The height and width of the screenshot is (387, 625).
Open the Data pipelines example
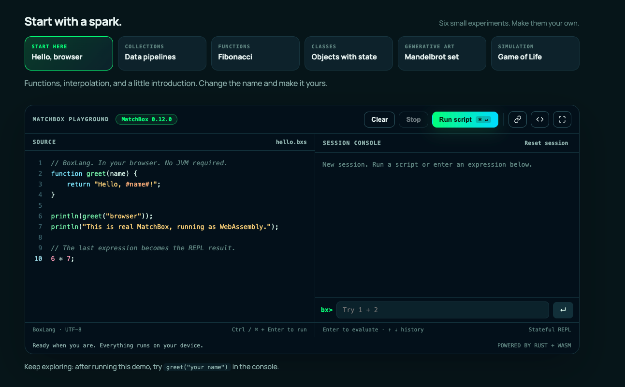click(x=162, y=53)
